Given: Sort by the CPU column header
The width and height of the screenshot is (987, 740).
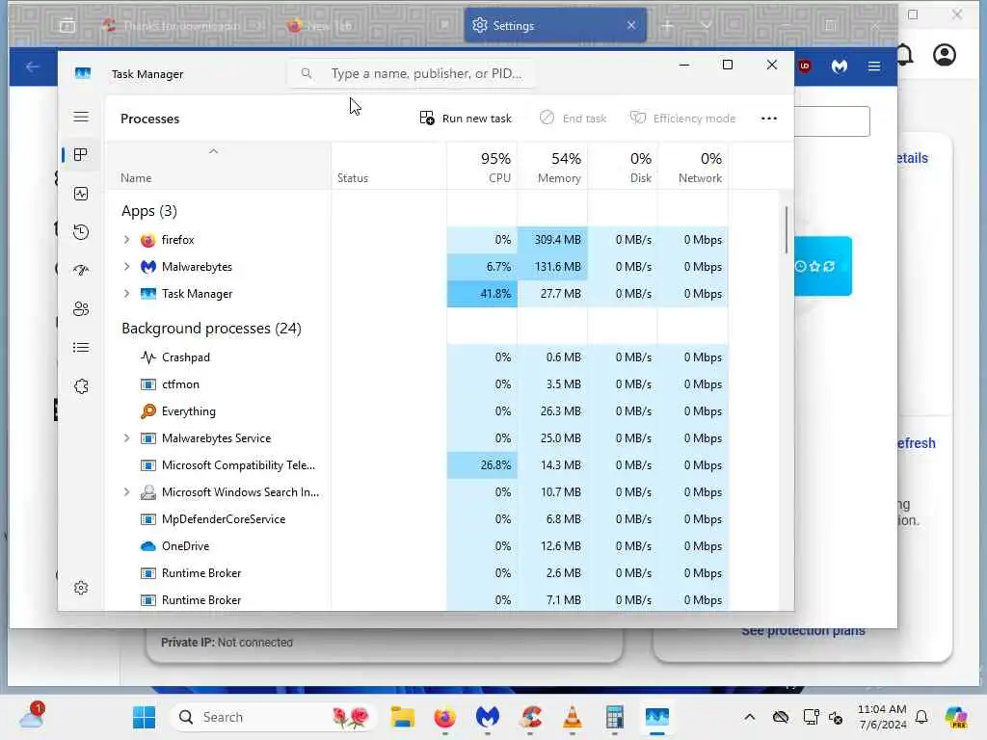Looking at the screenshot, I should (483, 167).
